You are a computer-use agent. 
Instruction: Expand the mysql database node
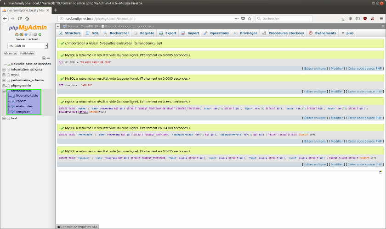point(4,75)
